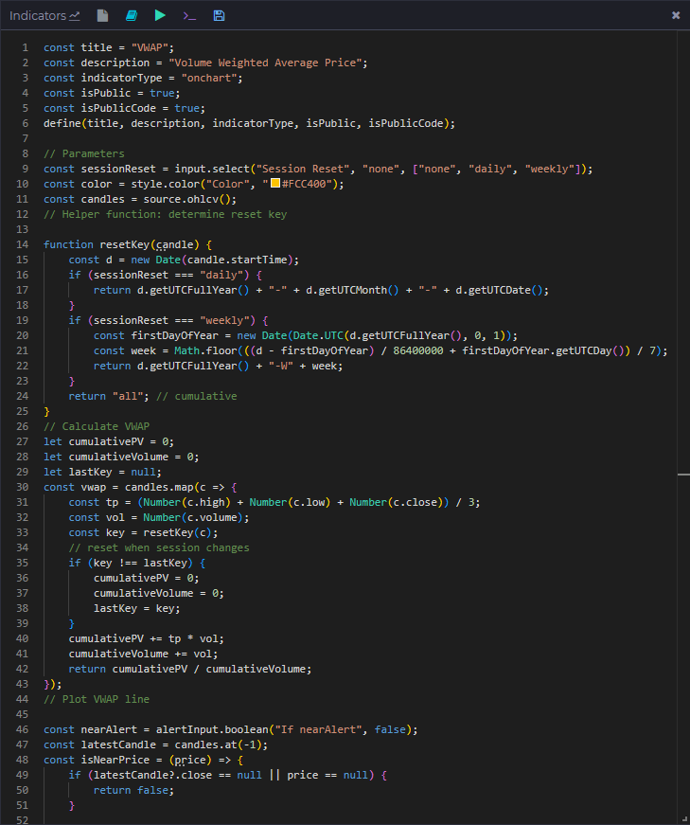Click candles.map on line 30
This screenshot has width=690, height=825.
tap(159, 487)
